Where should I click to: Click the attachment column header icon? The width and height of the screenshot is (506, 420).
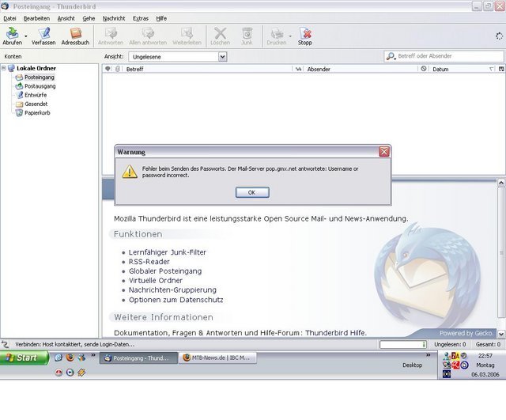click(x=118, y=69)
